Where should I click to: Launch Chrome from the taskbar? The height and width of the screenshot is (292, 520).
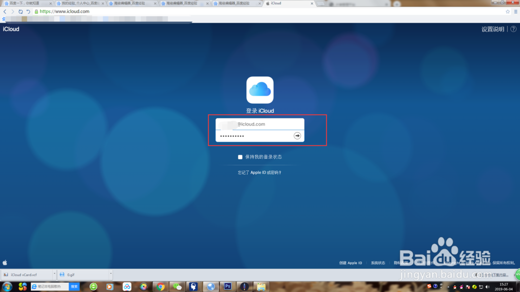coord(161,287)
